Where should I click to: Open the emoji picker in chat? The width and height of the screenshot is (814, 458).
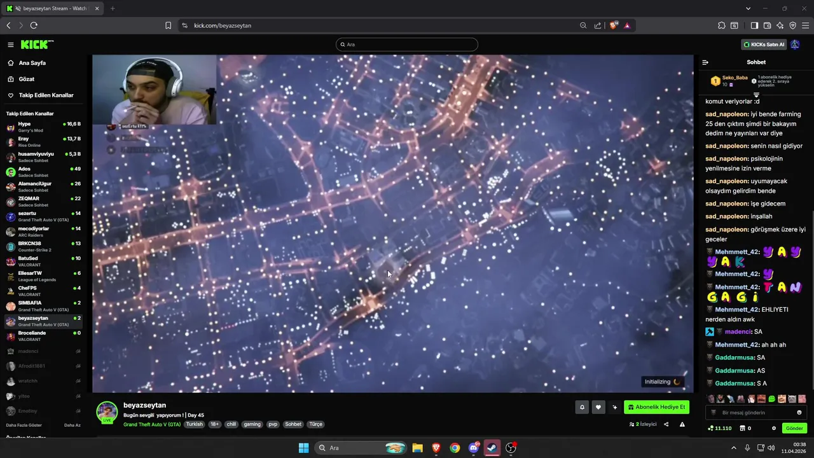[x=799, y=413]
